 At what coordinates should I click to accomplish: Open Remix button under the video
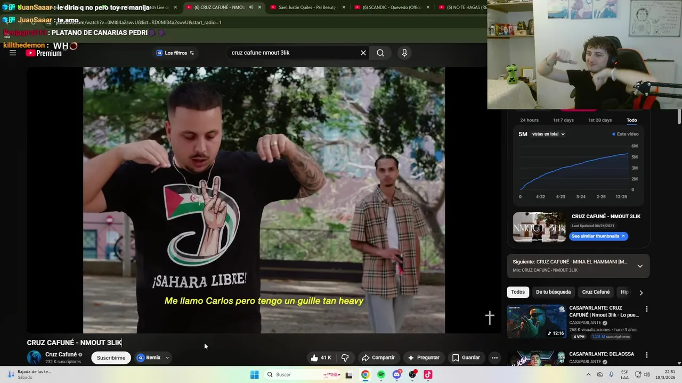[x=149, y=357]
